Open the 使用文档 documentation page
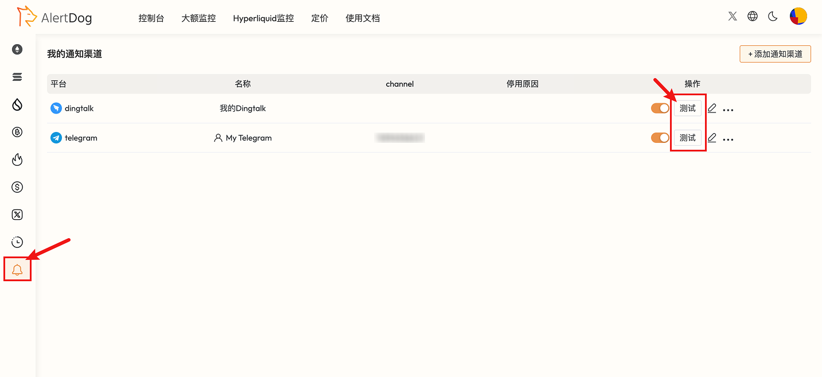This screenshot has height=377, width=822. (x=363, y=18)
